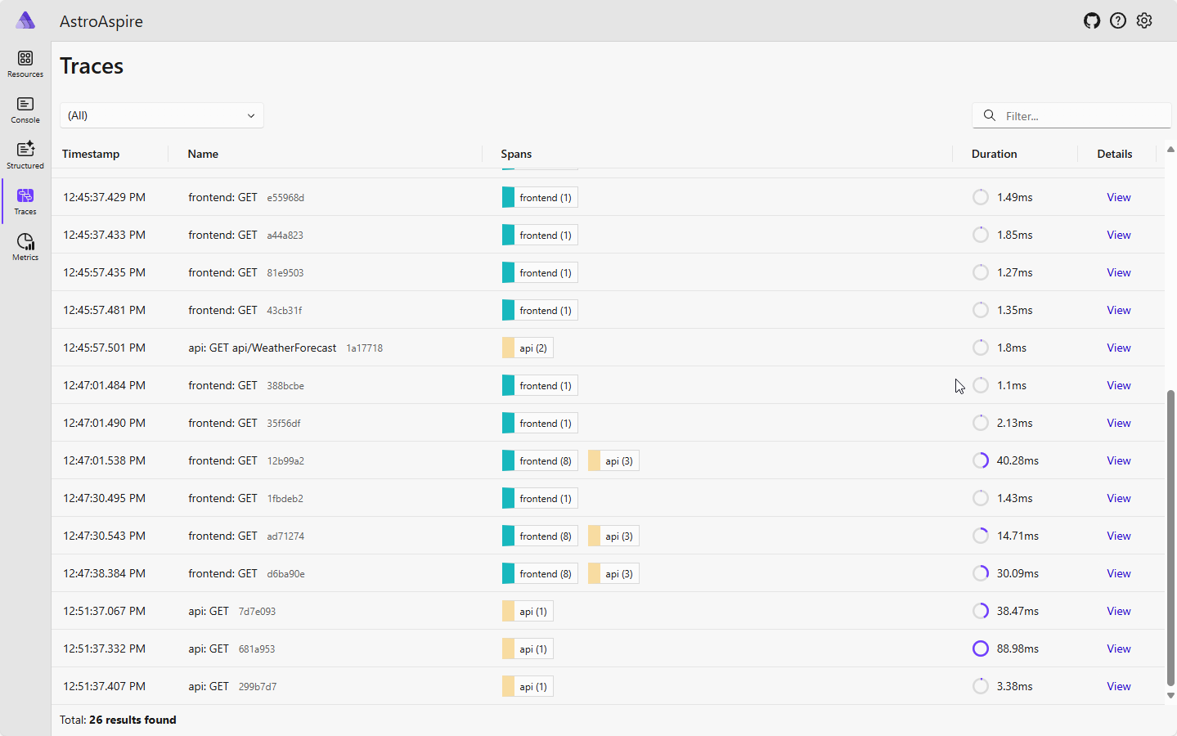
Task: Click the AstroAspire application title
Action: tap(101, 21)
